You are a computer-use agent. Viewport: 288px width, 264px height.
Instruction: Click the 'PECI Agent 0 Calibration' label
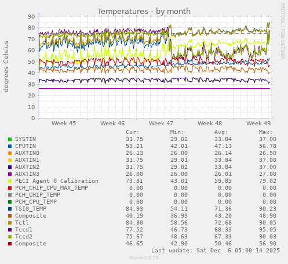57,181
